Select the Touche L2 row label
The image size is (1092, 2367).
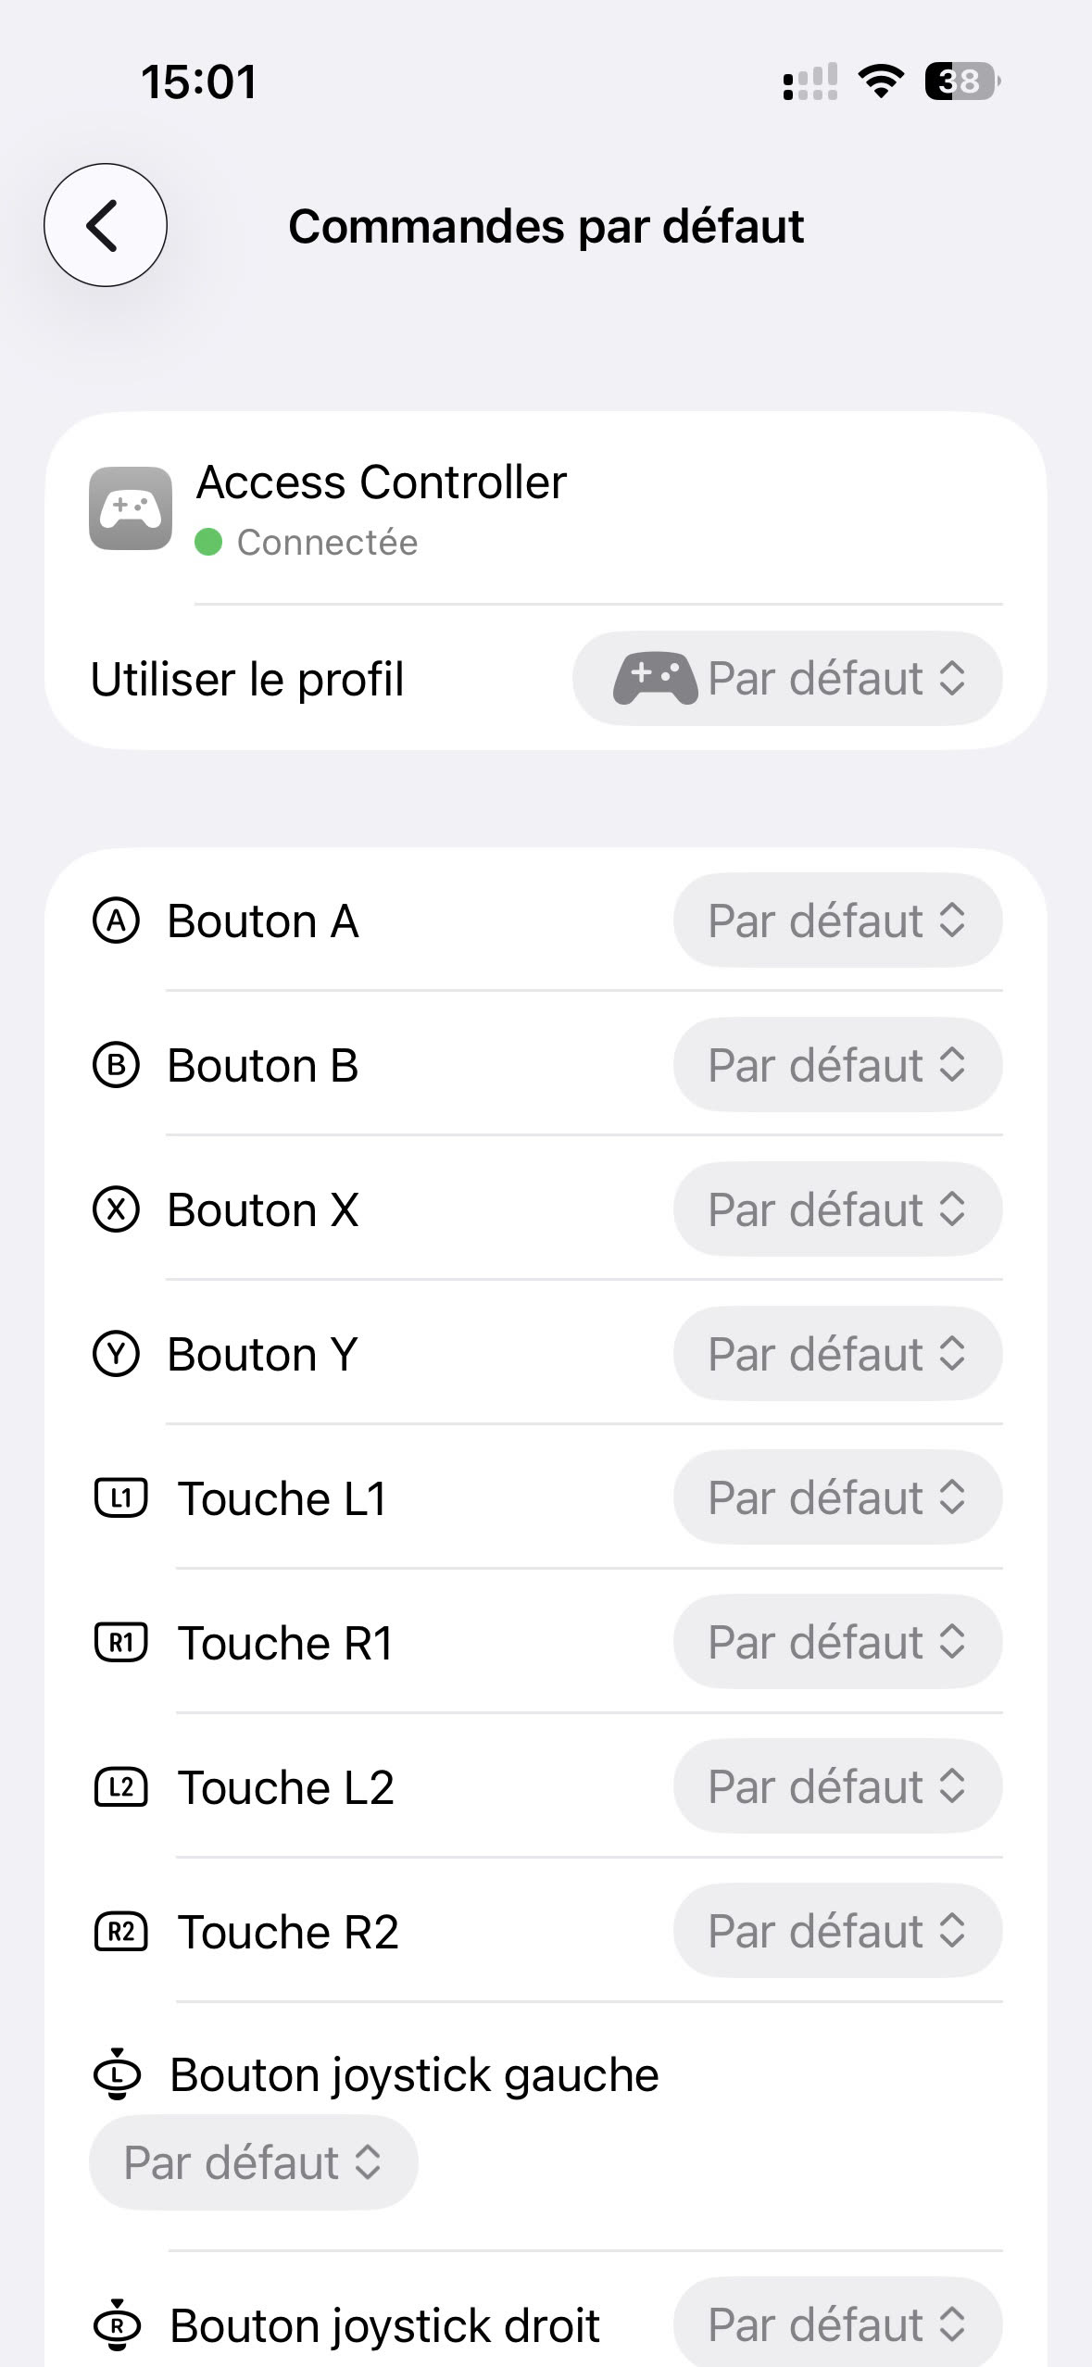[x=286, y=1787]
